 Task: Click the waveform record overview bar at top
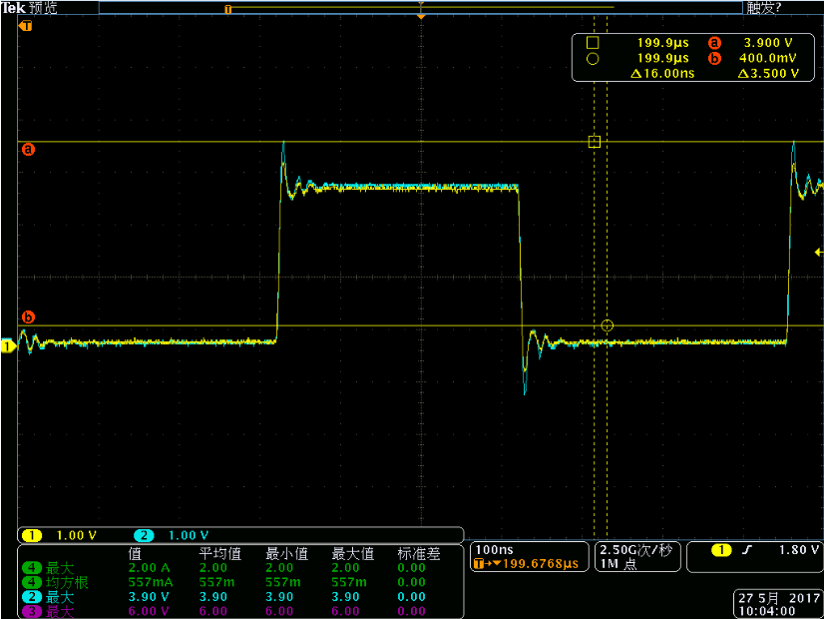pyautogui.click(x=420, y=7)
